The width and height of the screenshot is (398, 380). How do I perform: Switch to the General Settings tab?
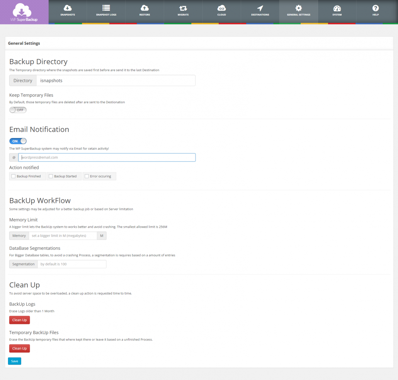[298, 12]
